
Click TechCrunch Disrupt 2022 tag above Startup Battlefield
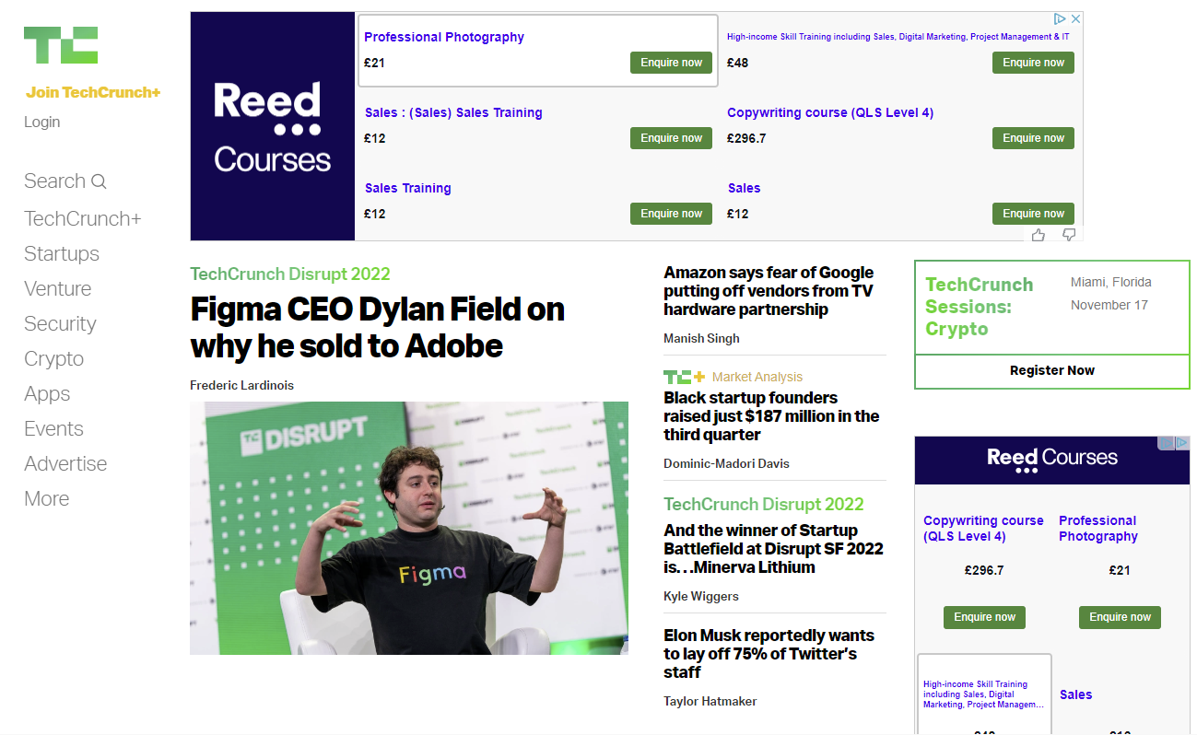764,504
